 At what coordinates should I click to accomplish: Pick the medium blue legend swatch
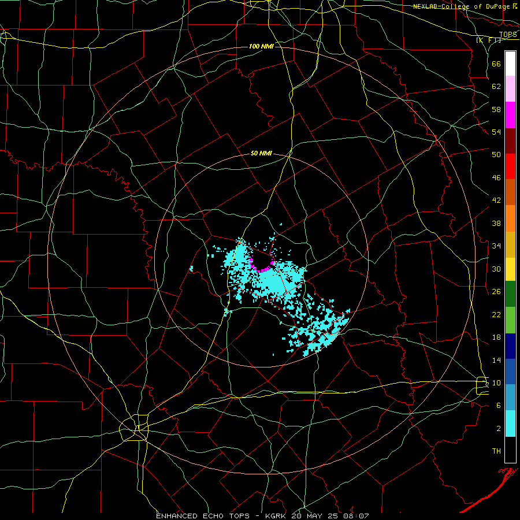pos(510,372)
